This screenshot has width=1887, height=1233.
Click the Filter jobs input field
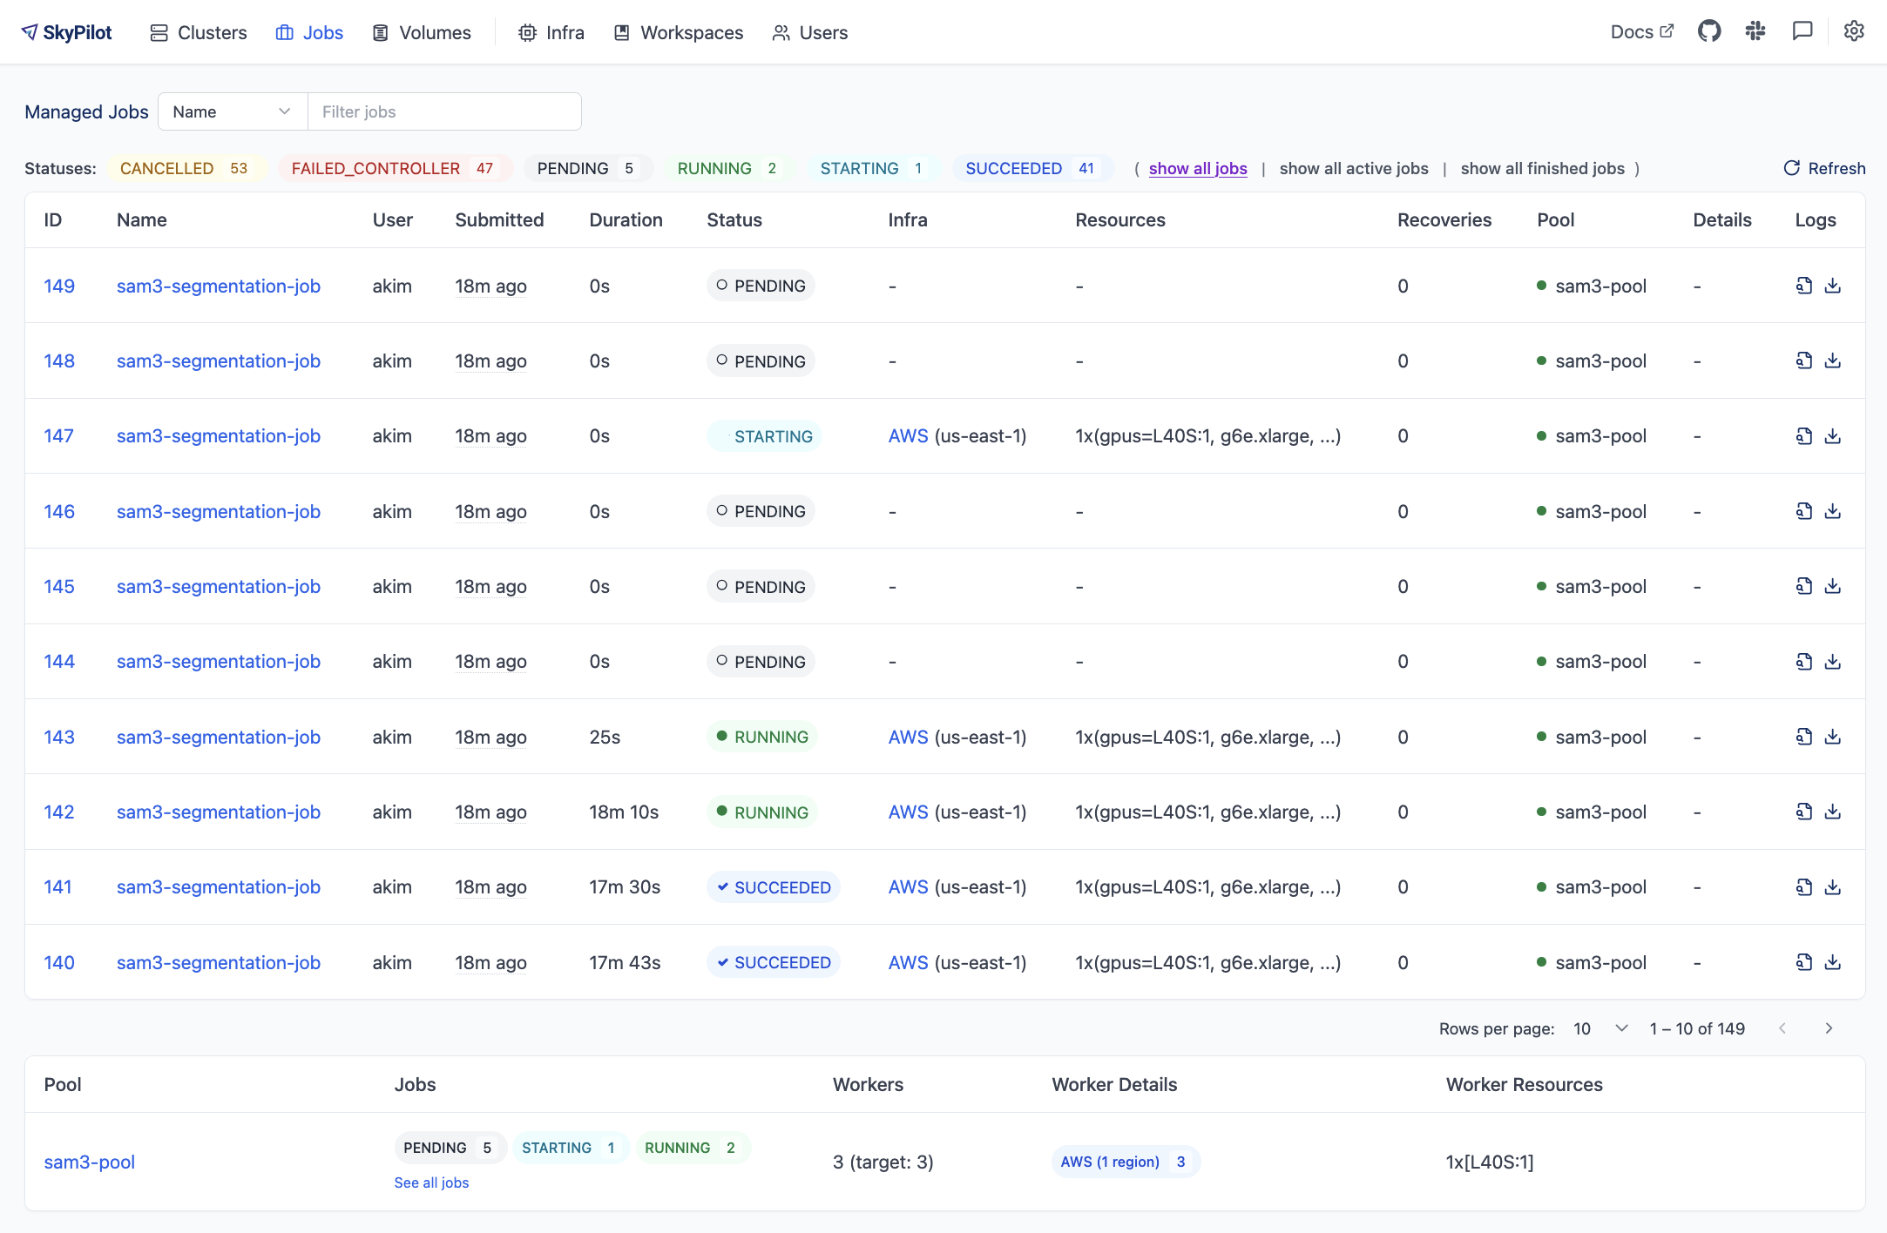(444, 111)
